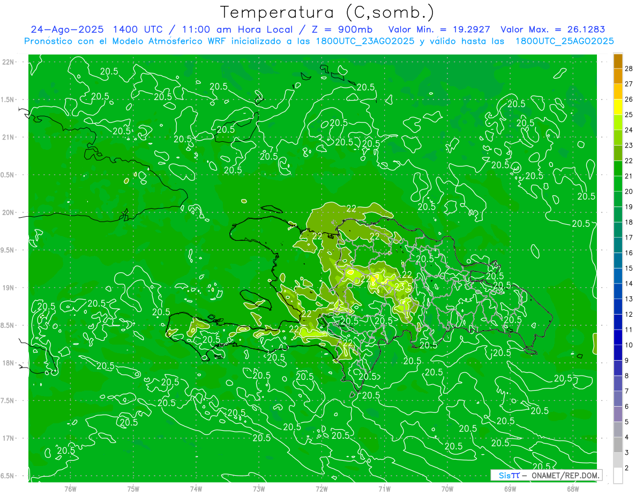Click the "17N" latitude axis label
The image size is (643, 496).
9,438
